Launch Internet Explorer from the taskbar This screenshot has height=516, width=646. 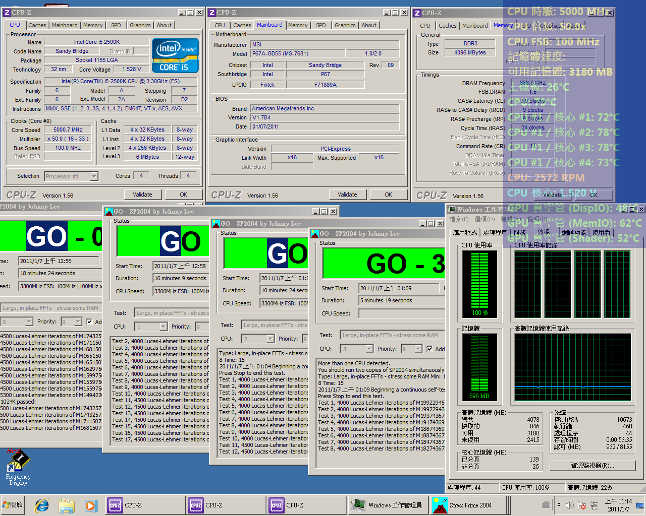[42, 505]
